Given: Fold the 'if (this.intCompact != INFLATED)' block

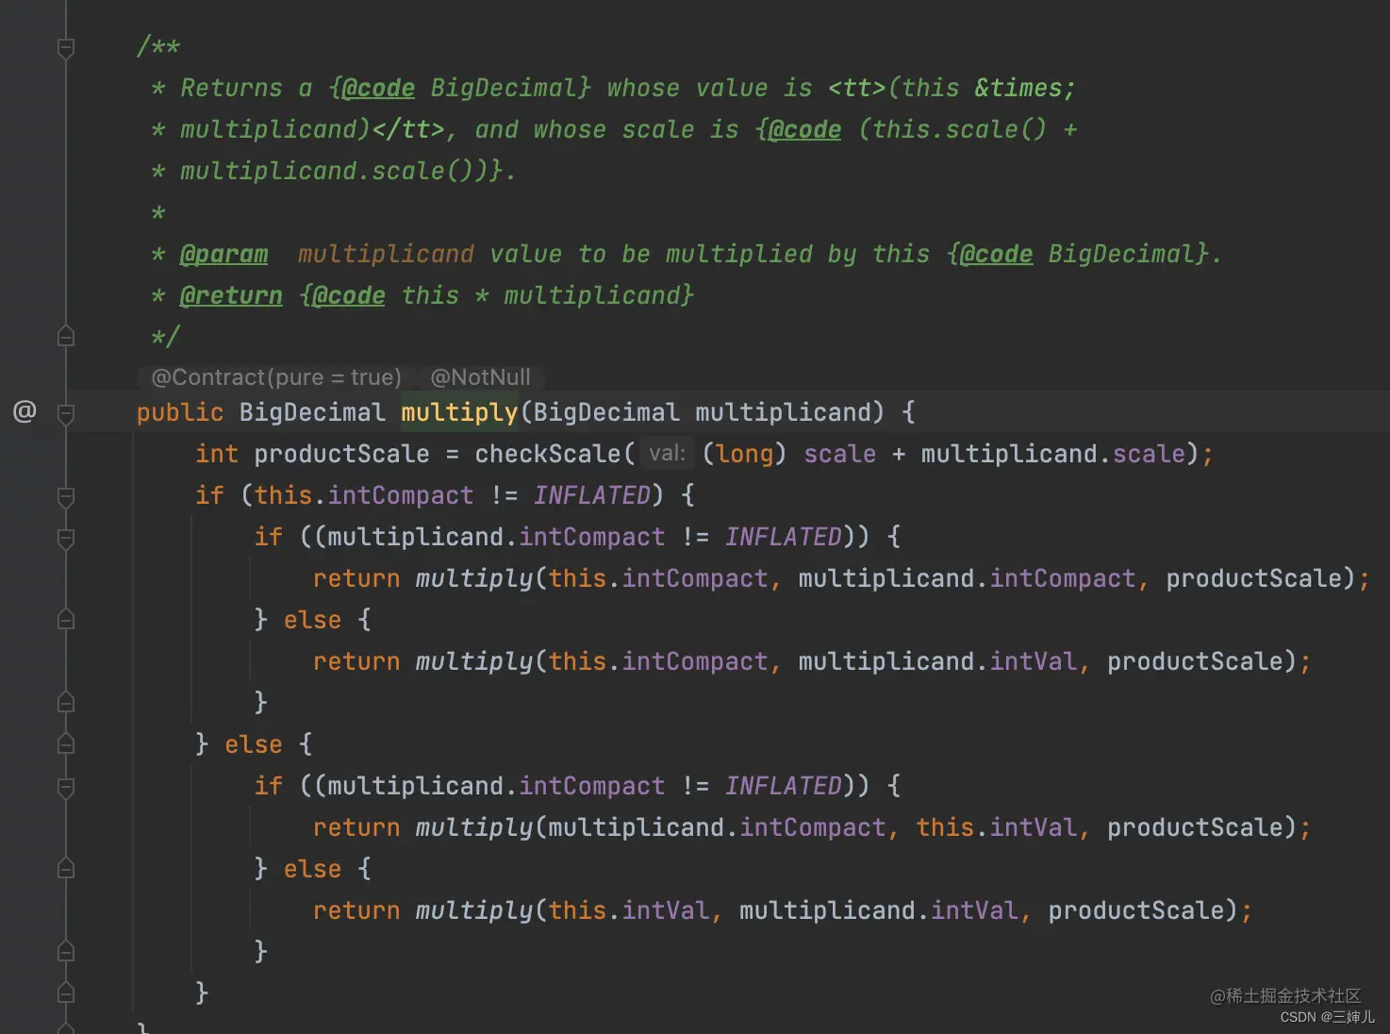Looking at the screenshot, I should click(66, 497).
